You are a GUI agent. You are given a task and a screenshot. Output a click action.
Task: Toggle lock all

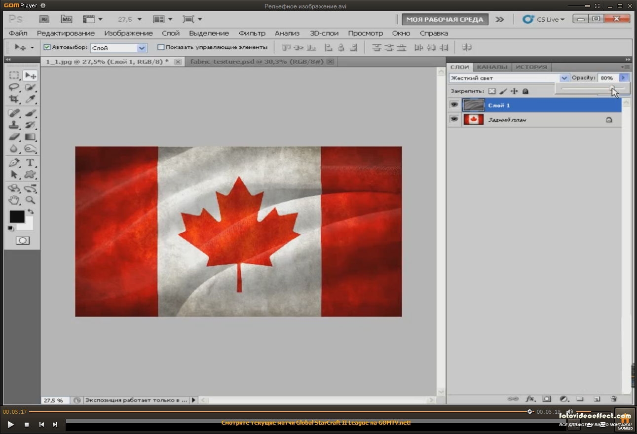525,91
